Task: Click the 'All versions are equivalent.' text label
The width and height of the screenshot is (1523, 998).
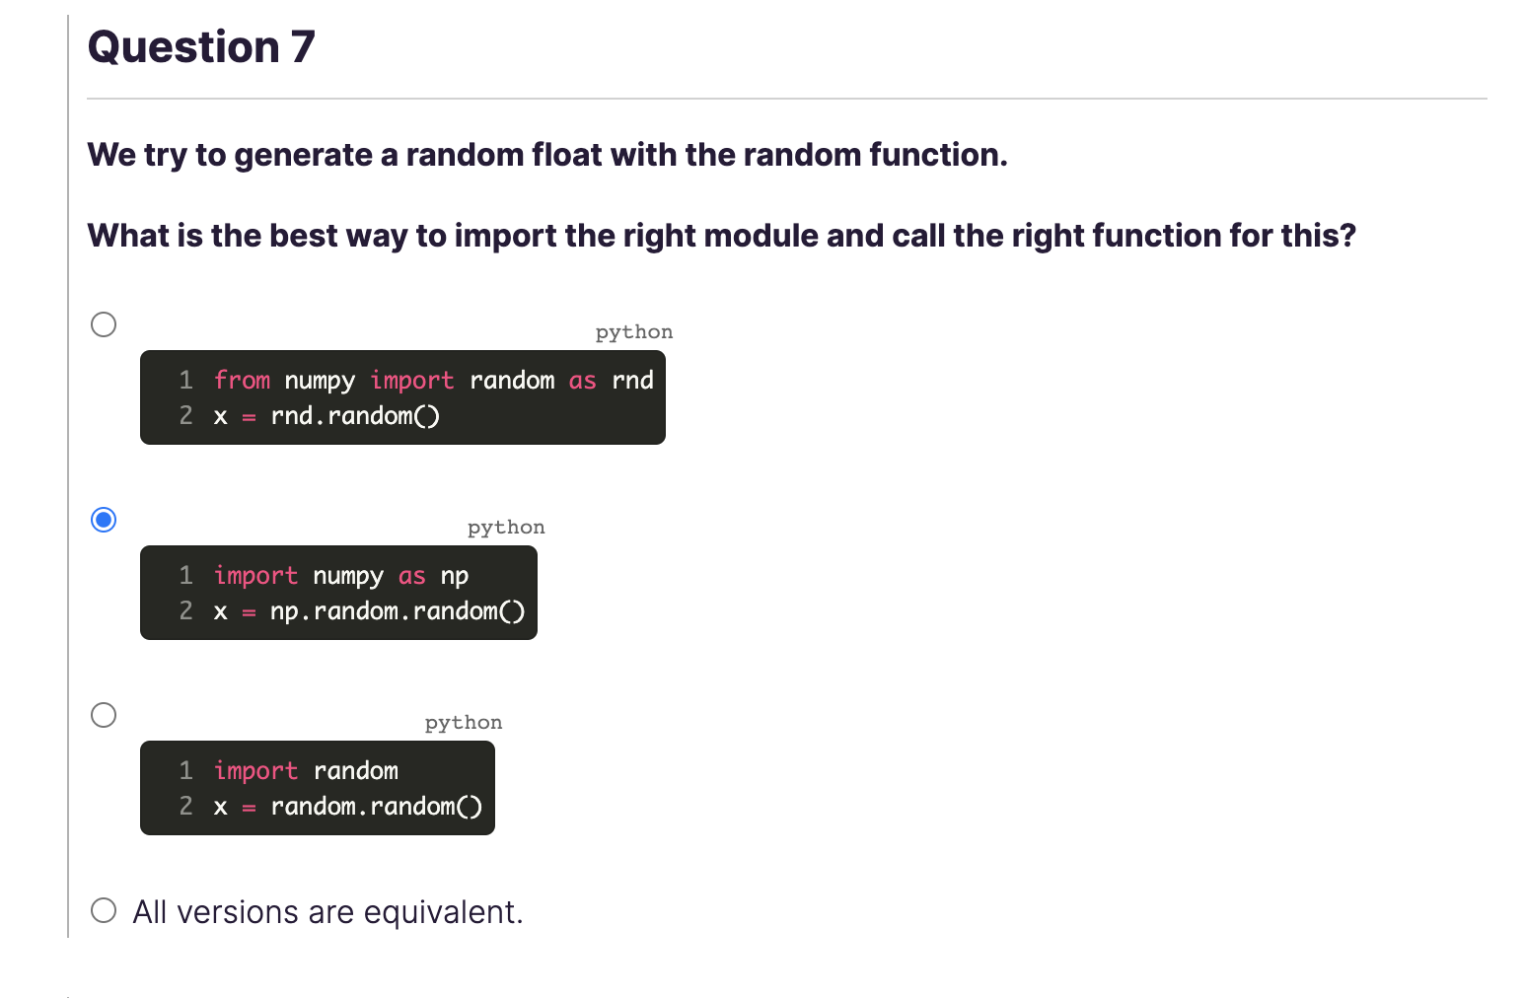Action: (x=327, y=910)
